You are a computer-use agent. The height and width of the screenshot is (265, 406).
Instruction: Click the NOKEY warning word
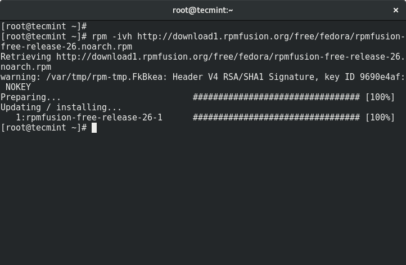18,87
